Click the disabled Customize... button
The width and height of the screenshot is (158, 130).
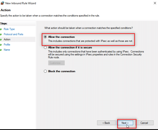[x=56, y=63]
